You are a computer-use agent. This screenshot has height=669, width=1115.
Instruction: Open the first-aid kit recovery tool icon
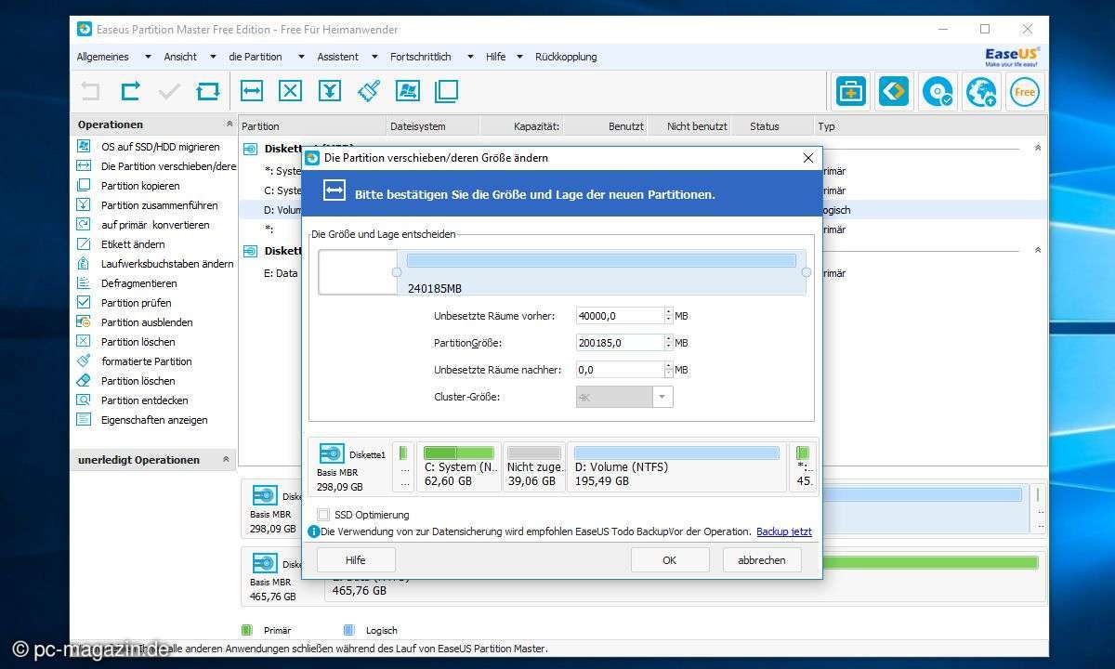point(851,92)
